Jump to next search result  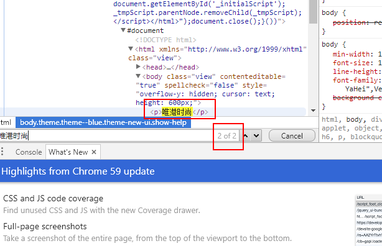click(x=256, y=136)
